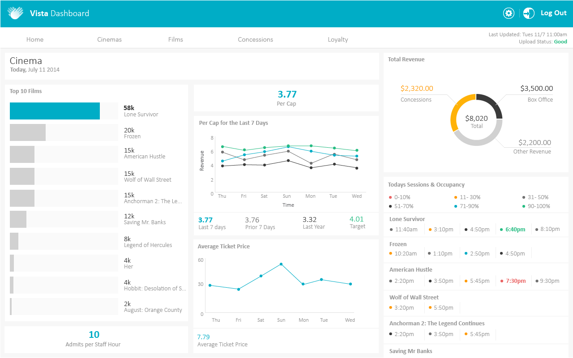Select Lone Survivor 58k bar
573x358 pixels.
click(x=55, y=111)
